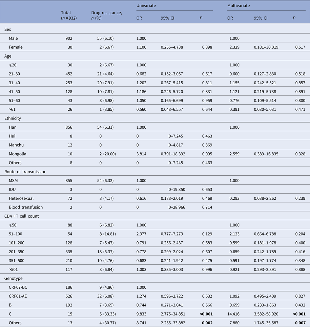Click the multivariate OR value 14.416
Screen dimensions: 310x327
(233, 313)
